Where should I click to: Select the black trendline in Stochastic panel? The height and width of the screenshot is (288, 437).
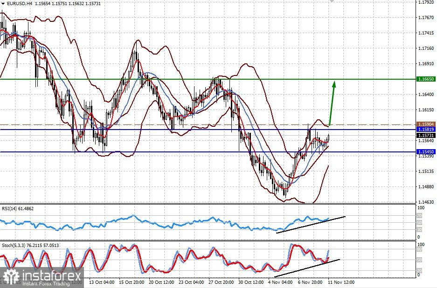tap(307, 268)
